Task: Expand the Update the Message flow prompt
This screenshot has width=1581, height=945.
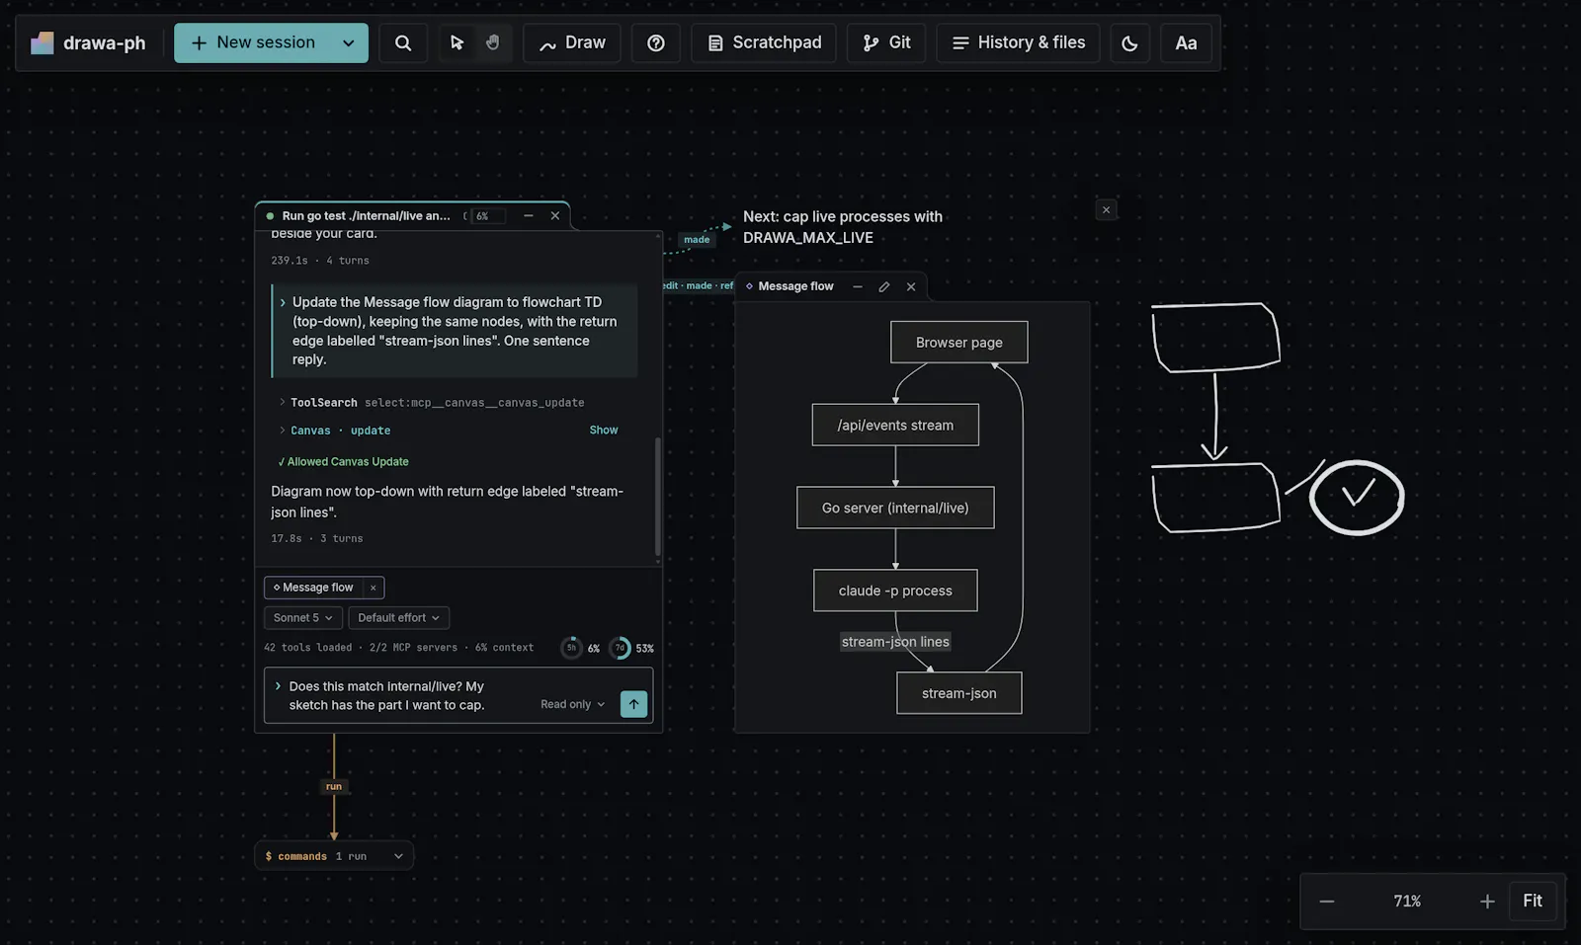Action: point(283,302)
